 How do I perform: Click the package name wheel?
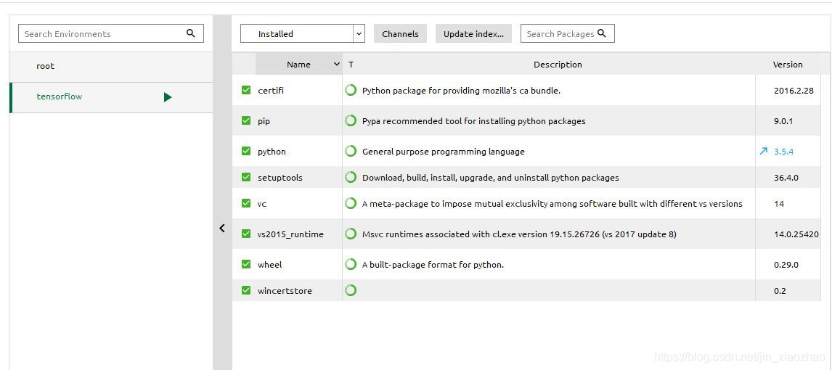pyautogui.click(x=269, y=264)
